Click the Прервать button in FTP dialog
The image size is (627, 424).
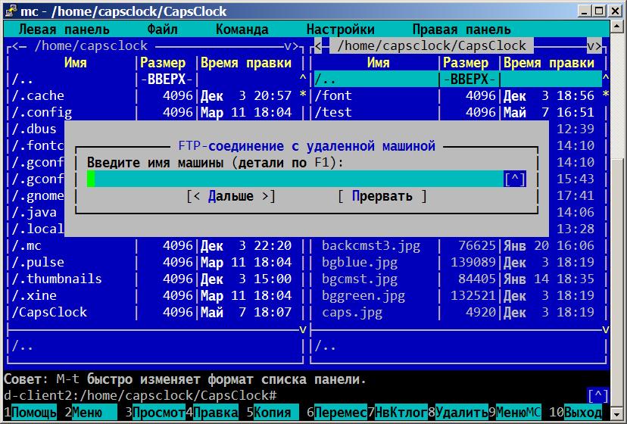click(382, 196)
